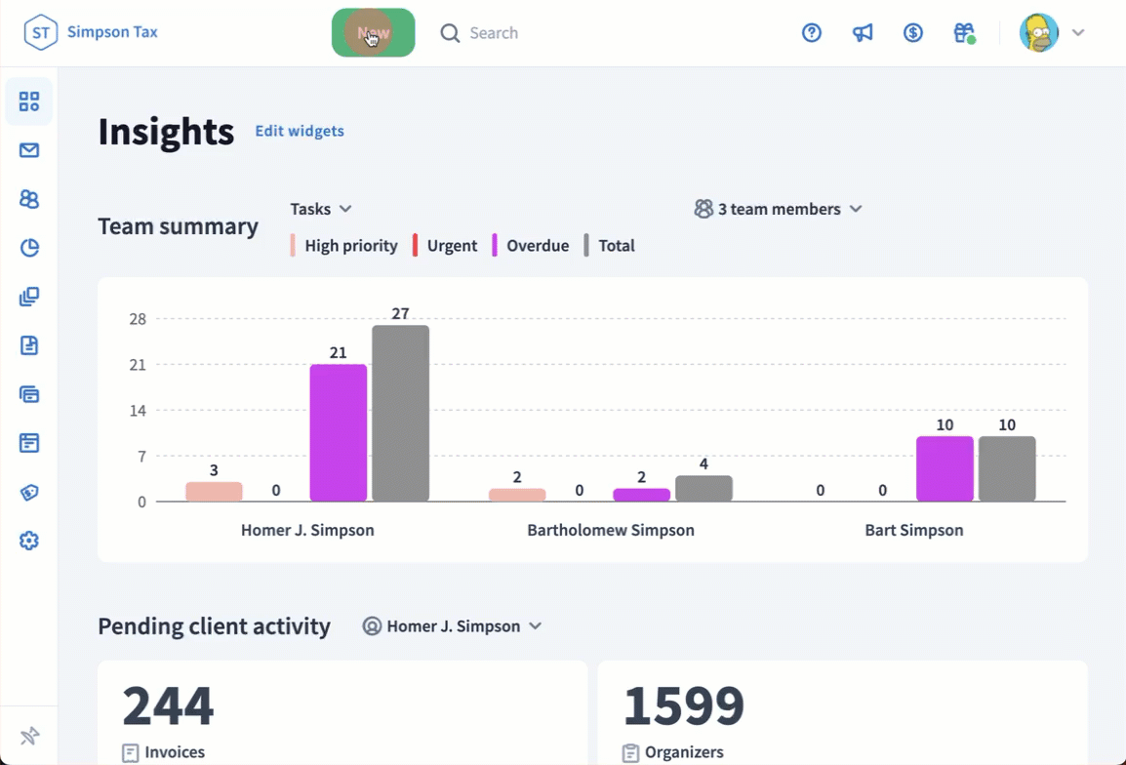Open the pie chart sidebar icon
Screen dimensions: 1126x765
click(x=29, y=248)
